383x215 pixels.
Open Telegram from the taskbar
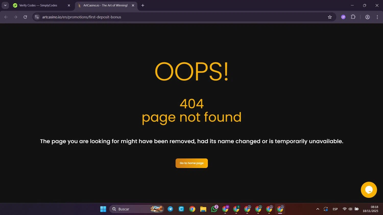[170, 209]
